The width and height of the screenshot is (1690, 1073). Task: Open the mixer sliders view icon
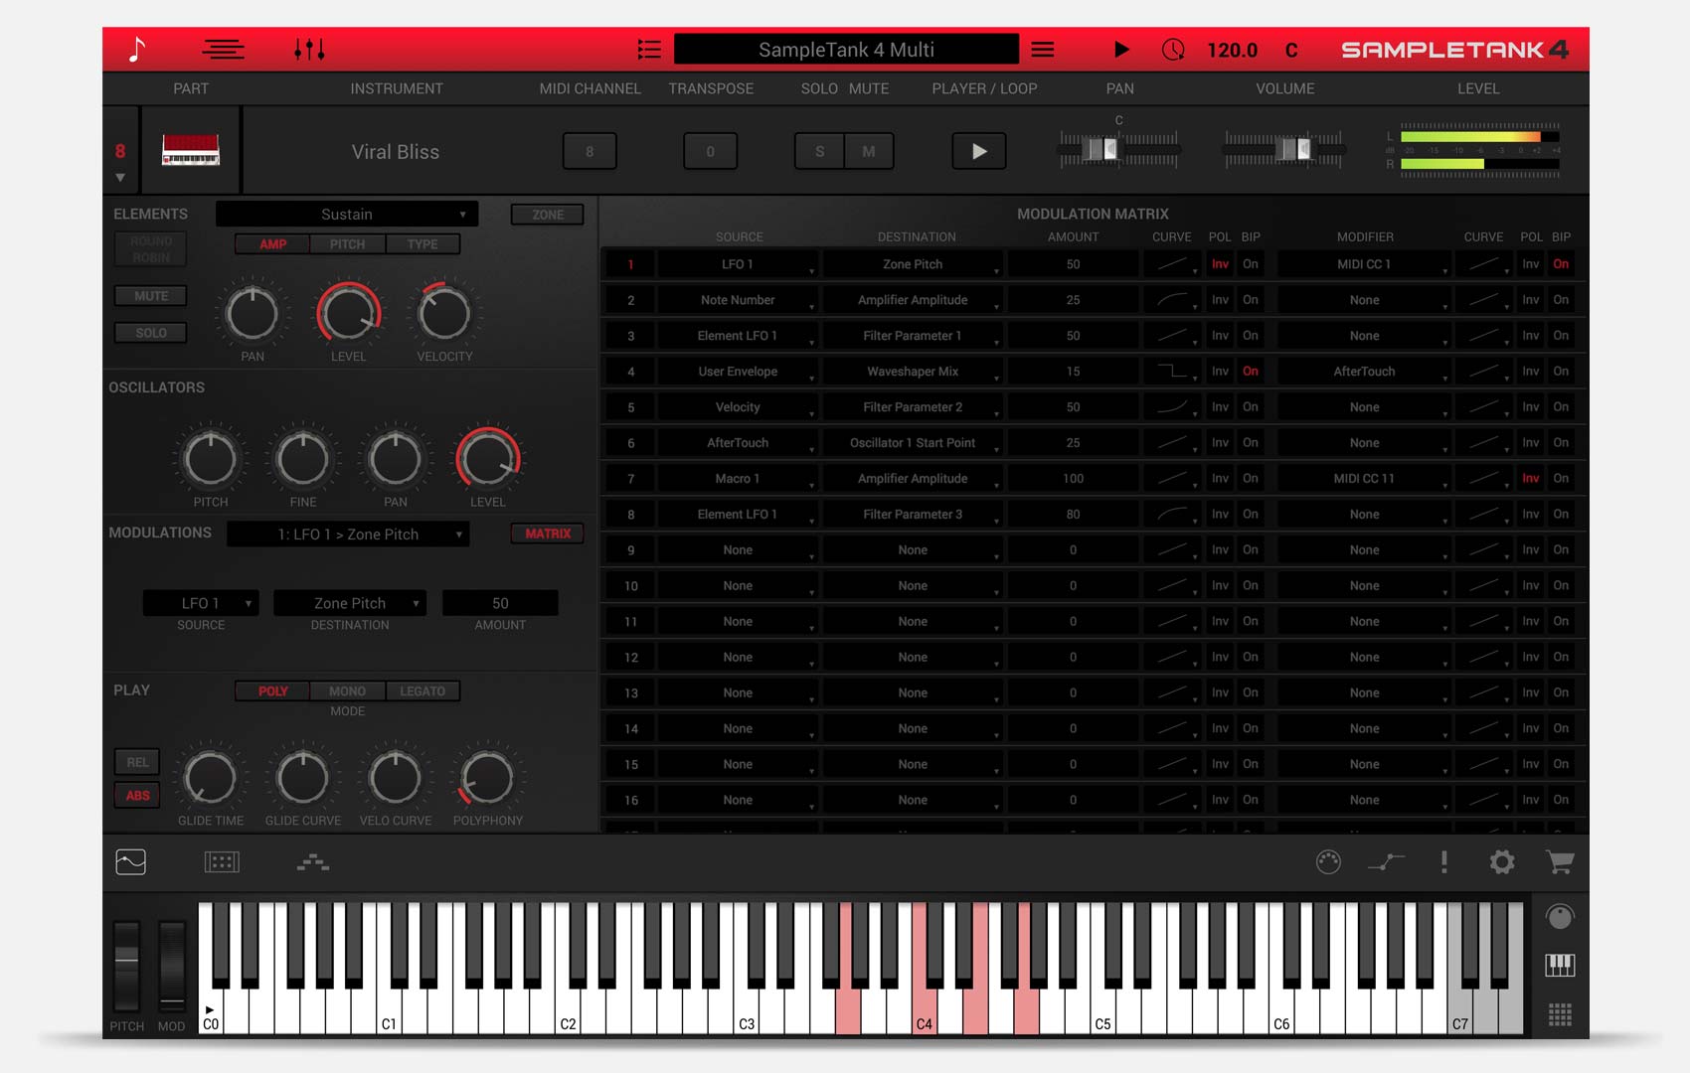(x=309, y=49)
